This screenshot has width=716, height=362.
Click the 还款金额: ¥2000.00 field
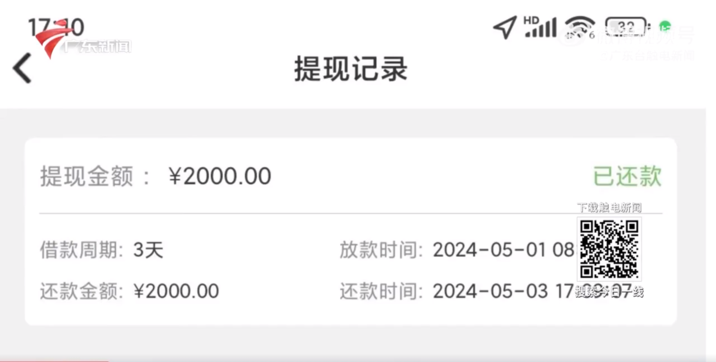[129, 291]
